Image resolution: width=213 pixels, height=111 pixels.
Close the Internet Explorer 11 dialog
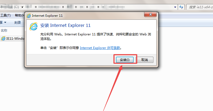[x=150, y=14]
